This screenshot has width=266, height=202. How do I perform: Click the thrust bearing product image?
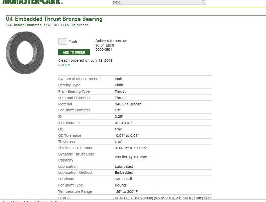25,53
